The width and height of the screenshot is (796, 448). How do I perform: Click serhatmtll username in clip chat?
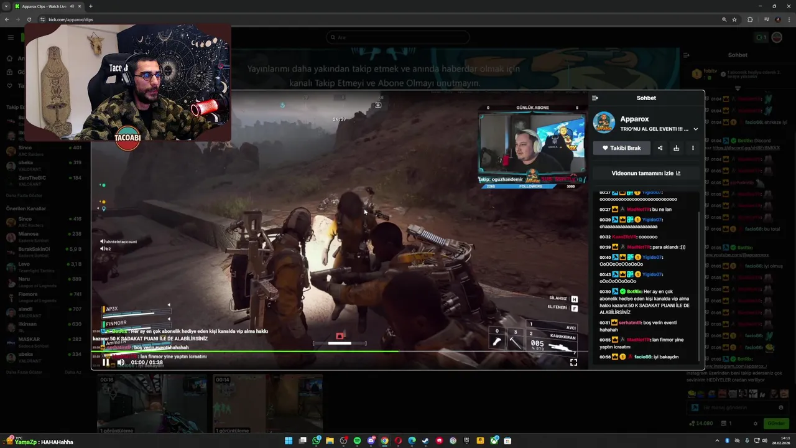(x=631, y=323)
